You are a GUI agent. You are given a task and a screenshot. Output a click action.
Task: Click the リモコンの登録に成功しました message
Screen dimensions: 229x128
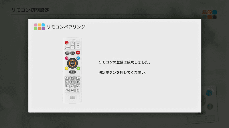tap(125, 62)
